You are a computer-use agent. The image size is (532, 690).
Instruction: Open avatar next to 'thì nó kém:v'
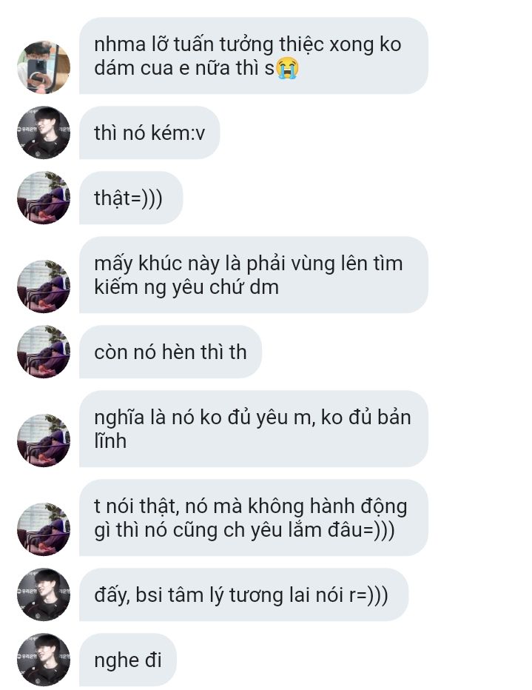pos(44,133)
